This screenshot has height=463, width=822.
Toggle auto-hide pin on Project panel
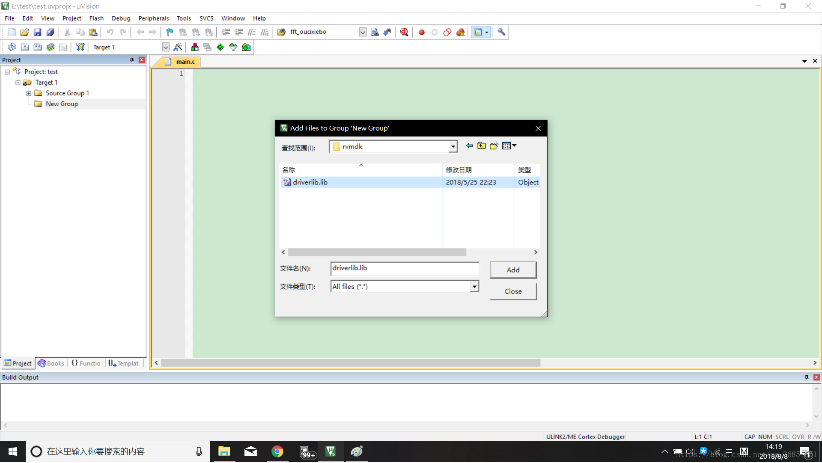[132, 60]
